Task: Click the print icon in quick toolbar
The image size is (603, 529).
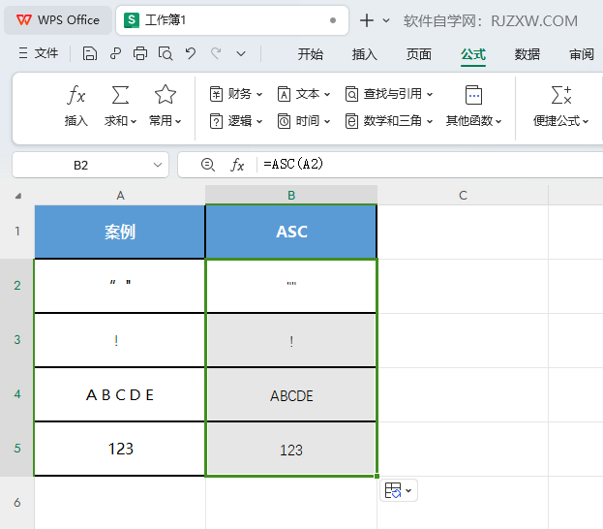Action: click(140, 54)
